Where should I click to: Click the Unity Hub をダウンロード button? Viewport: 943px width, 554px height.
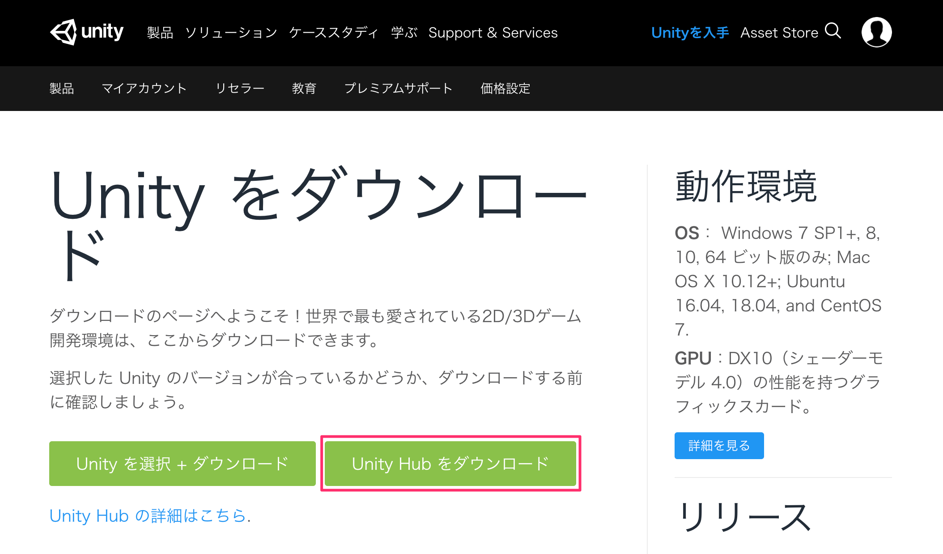(x=450, y=464)
